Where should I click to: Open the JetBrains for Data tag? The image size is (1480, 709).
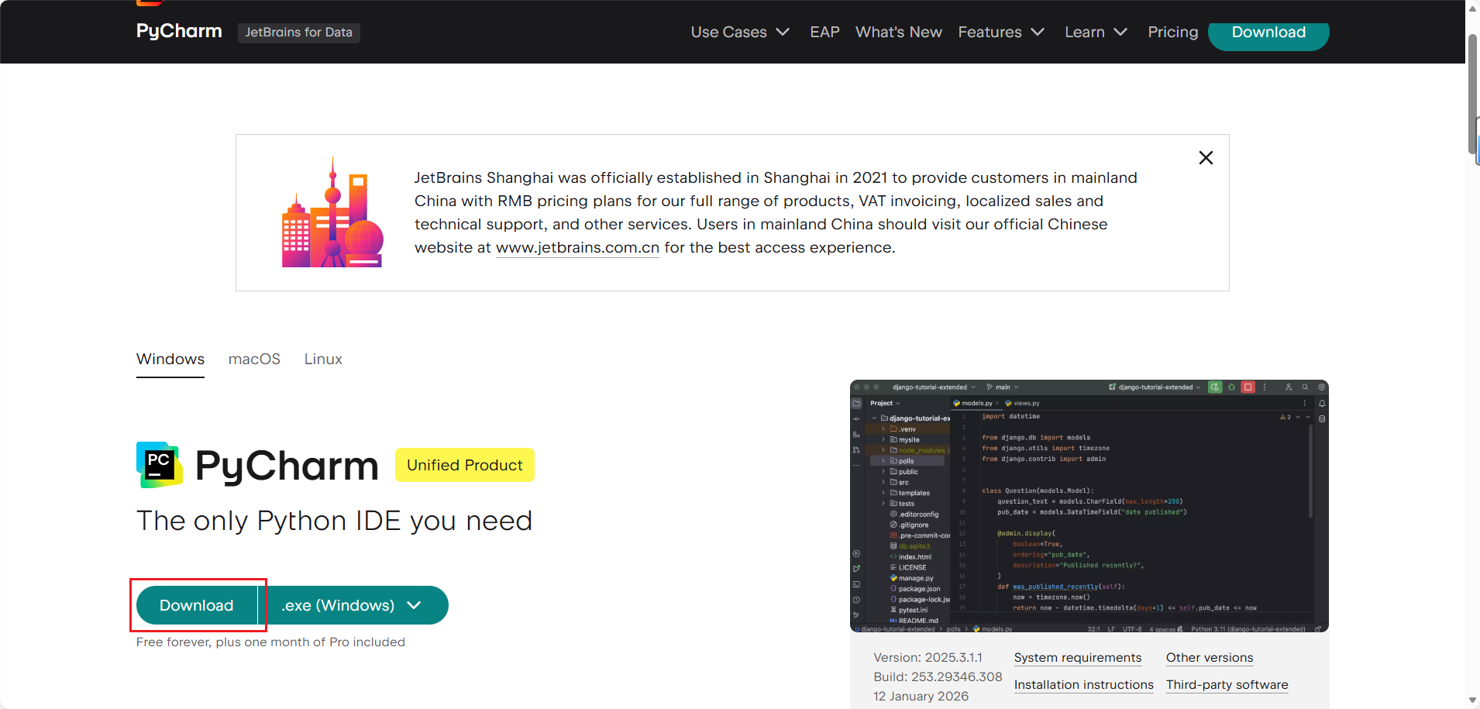point(298,32)
